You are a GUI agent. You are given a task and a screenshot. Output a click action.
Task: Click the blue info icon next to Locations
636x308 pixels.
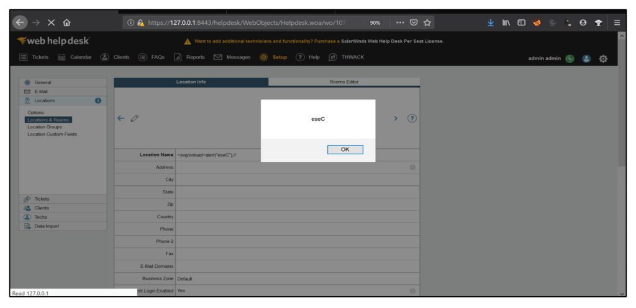tap(98, 100)
